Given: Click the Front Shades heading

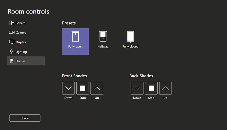Looking at the screenshot, I should point(74,76).
